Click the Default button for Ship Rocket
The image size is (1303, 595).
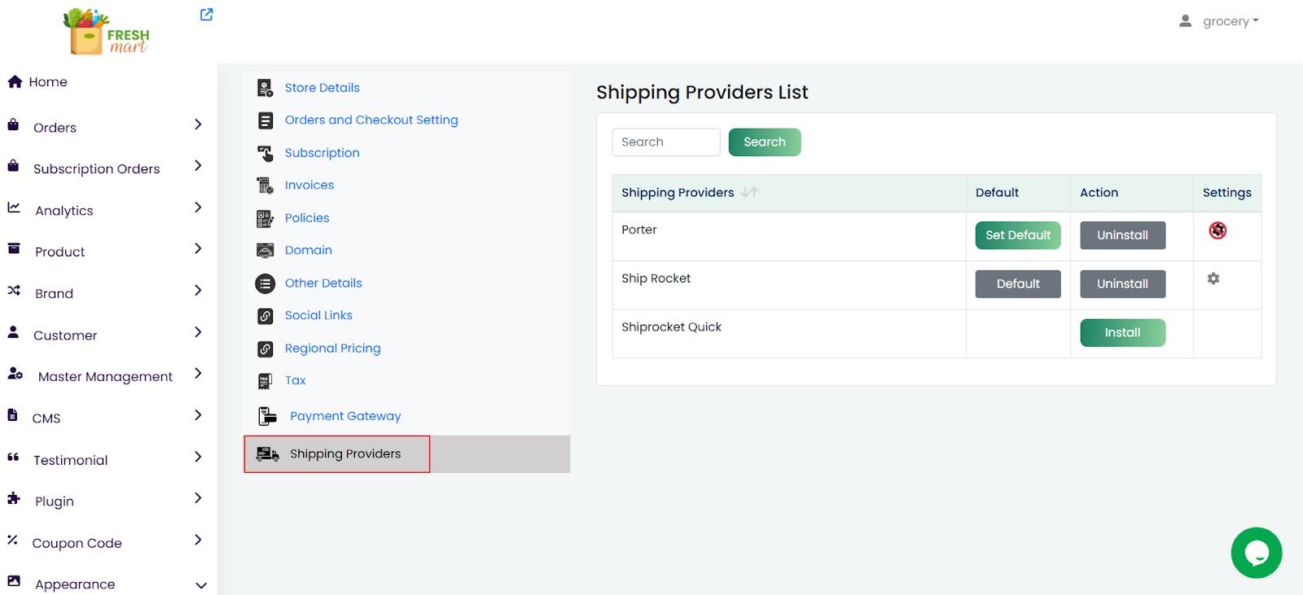(1017, 284)
